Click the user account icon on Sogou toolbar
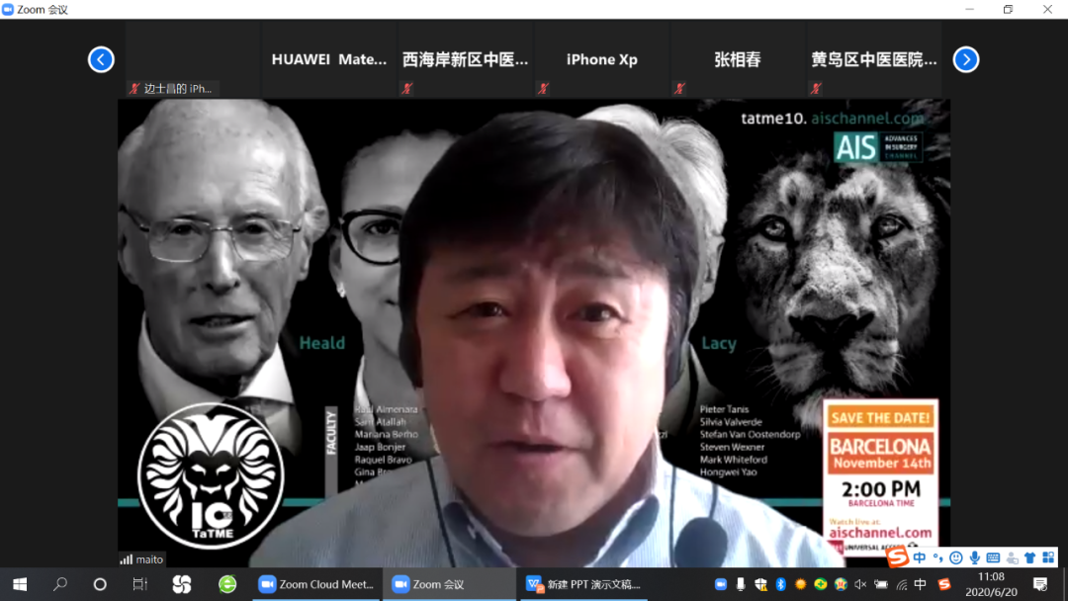Screen dimensions: 1068x601 (x=1013, y=558)
